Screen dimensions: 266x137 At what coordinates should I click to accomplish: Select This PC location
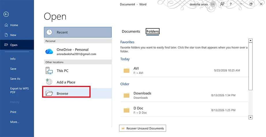pos(78,71)
